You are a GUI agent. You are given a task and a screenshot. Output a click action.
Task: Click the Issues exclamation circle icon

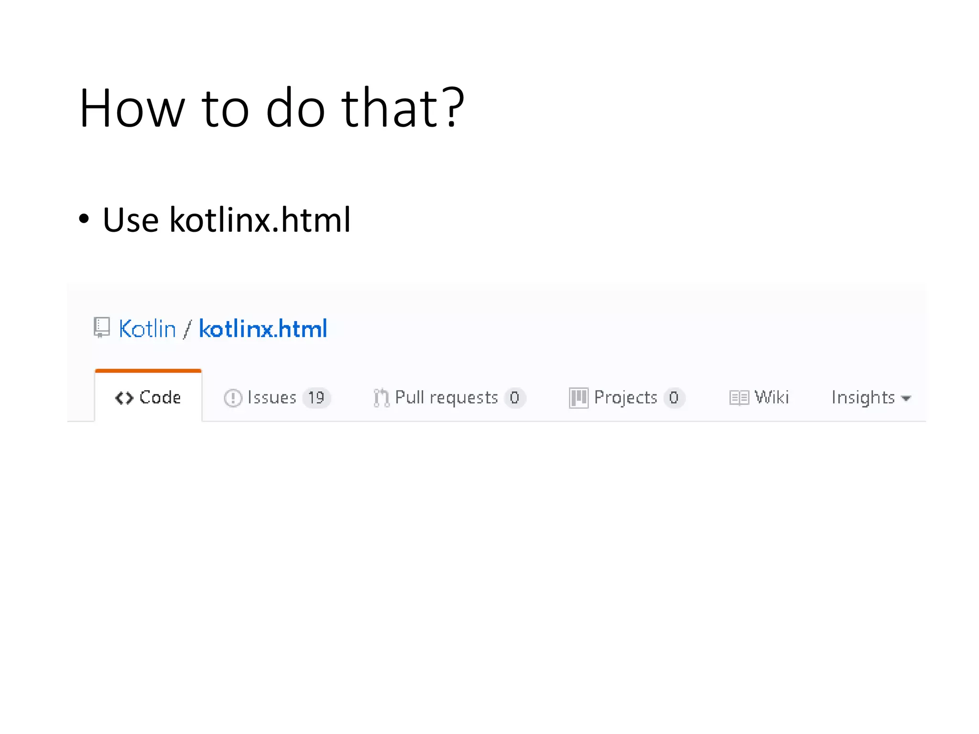tap(233, 398)
